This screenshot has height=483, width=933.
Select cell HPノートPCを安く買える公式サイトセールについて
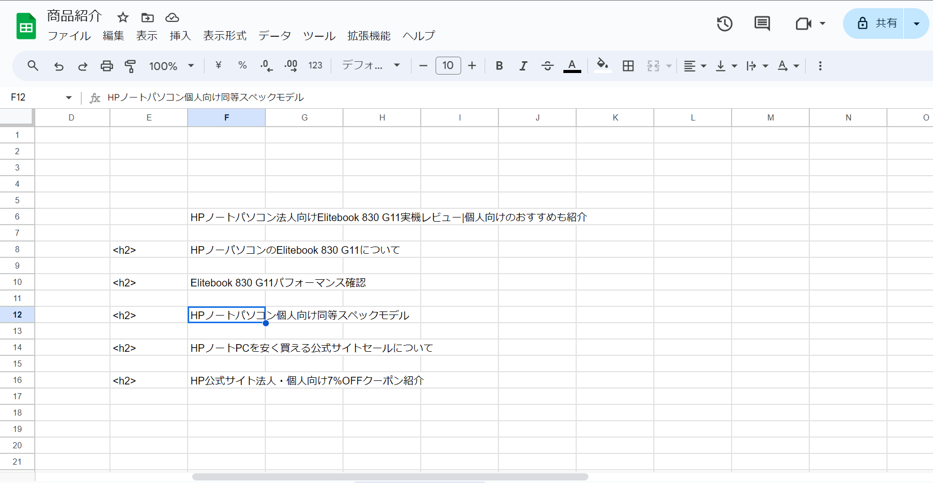tap(226, 348)
